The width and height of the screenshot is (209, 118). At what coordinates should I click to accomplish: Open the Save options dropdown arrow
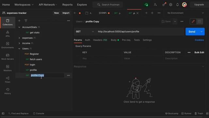pos(175,22)
